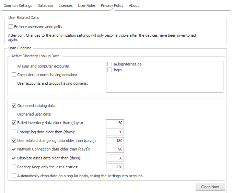Check Bootlog keep only last entries

(x=14, y=167)
